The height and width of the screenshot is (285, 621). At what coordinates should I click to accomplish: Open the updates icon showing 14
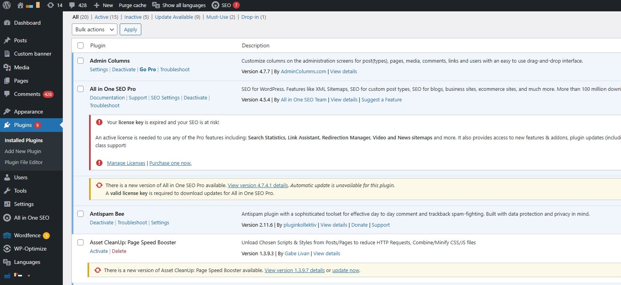[x=51, y=5]
